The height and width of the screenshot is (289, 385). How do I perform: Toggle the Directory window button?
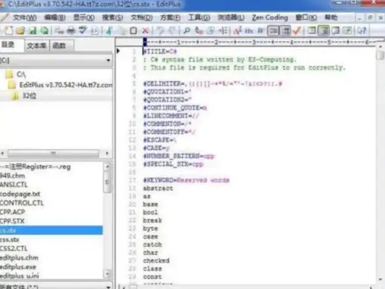tap(323, 31)
